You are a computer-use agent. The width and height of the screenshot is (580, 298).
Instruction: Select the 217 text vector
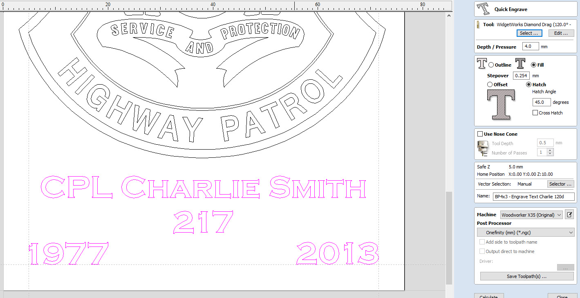[x=203, y=222]
